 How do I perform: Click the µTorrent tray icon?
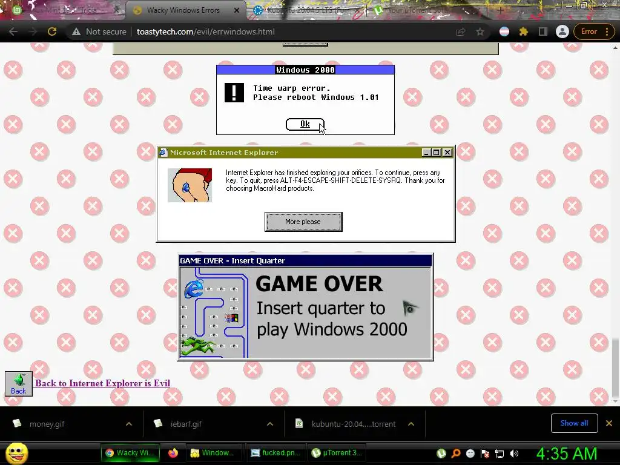(x=441, y=453)
